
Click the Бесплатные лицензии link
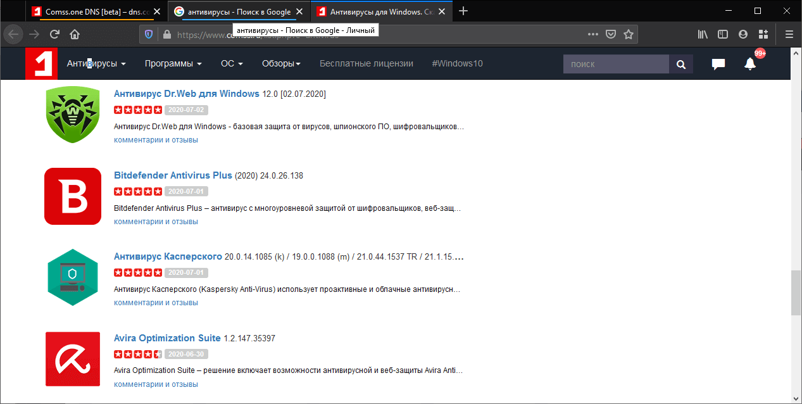(366, 63)
